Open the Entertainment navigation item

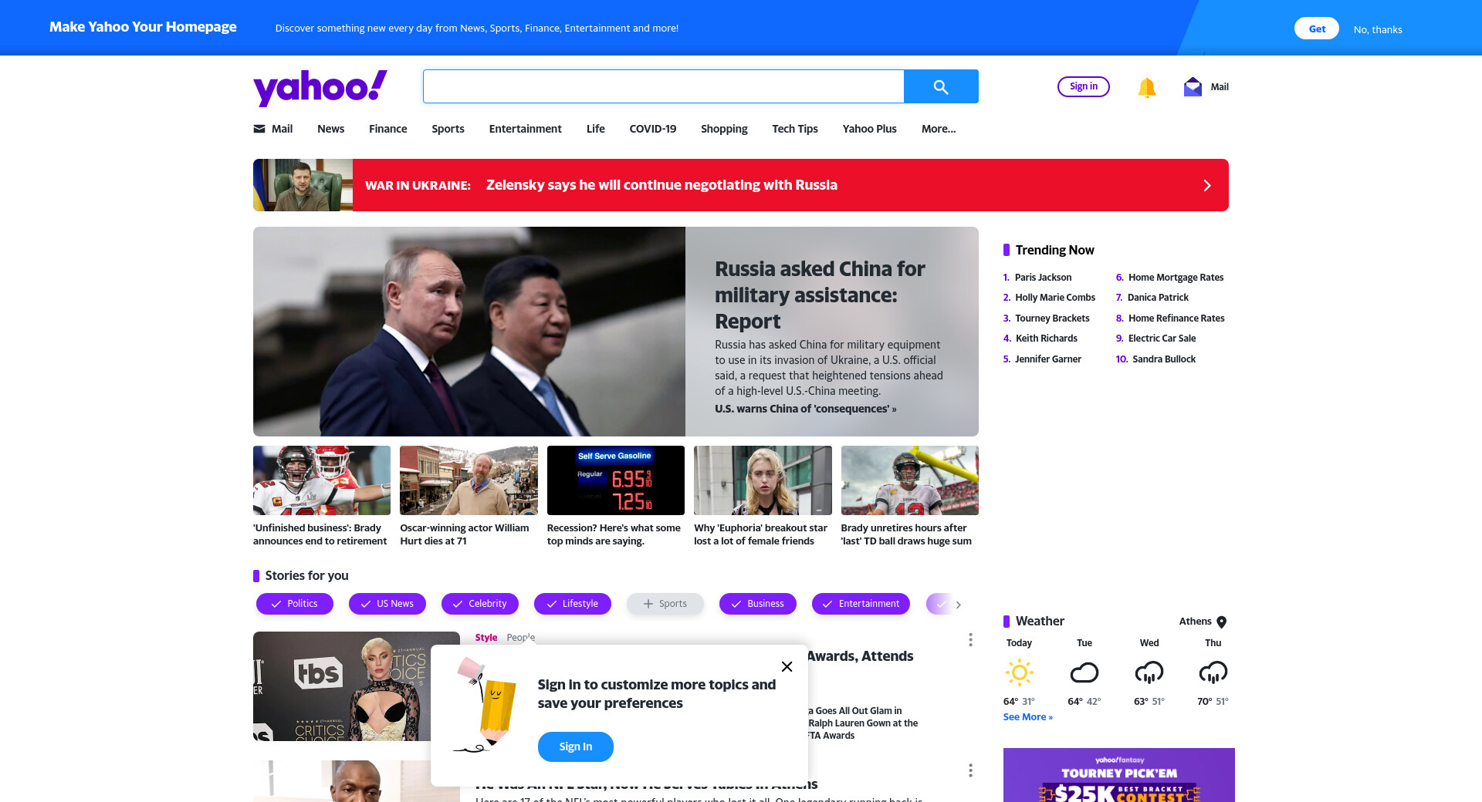[x=525, y=129]
